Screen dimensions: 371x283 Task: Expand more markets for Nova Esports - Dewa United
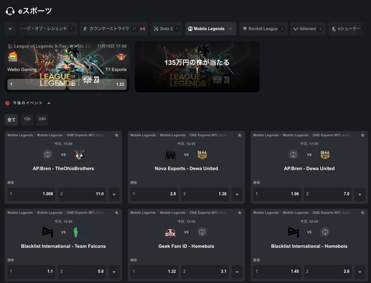tap(237, 194)
